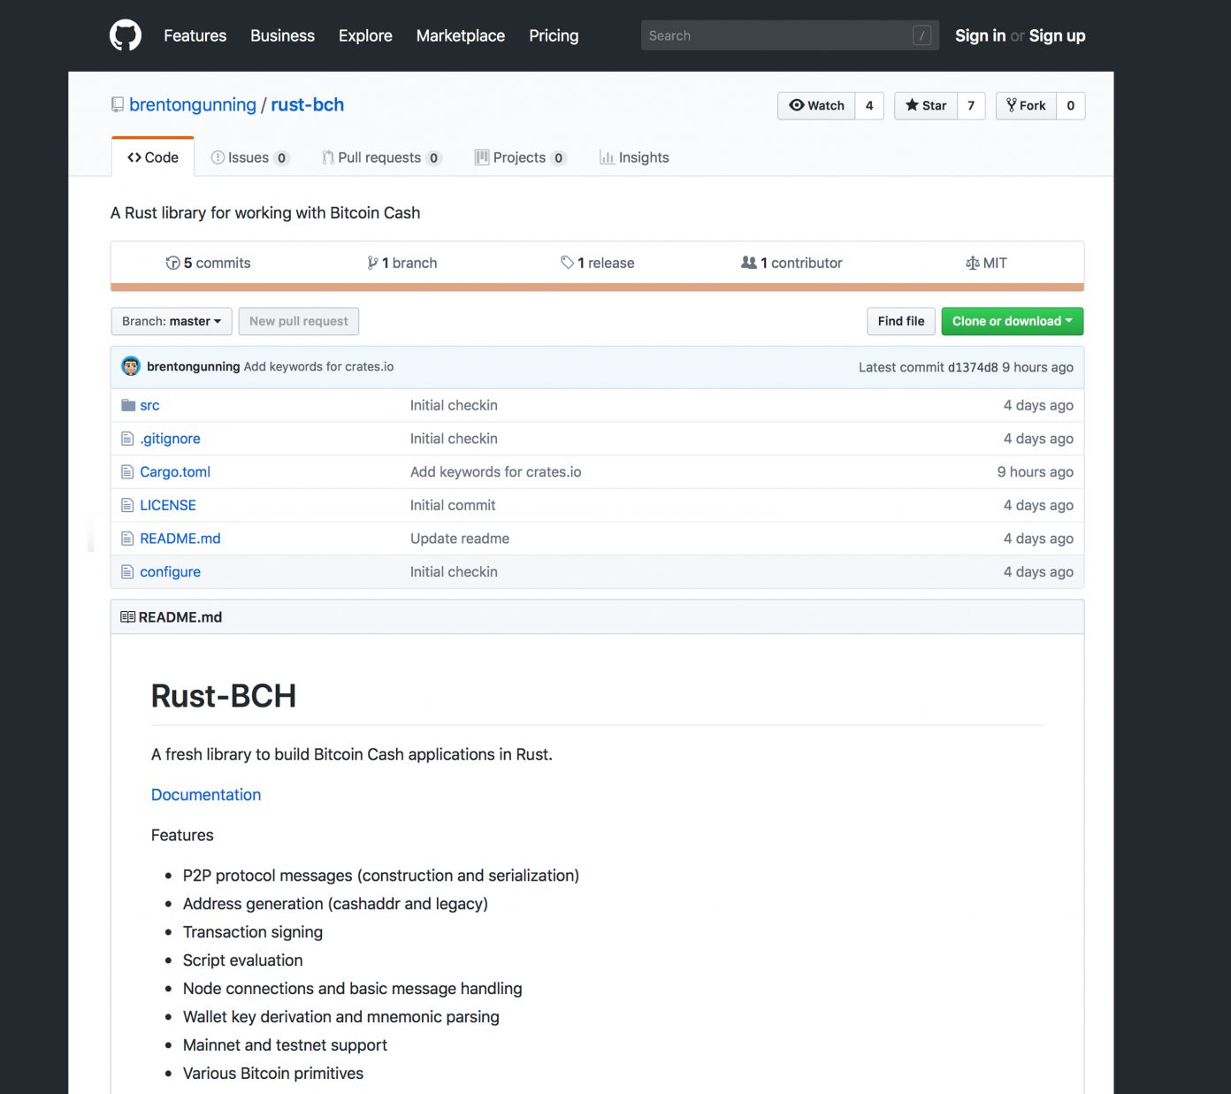This screenshot has height=1094, width=1231.
Task: Open README.md in the file list
Action: pos(180,539)
